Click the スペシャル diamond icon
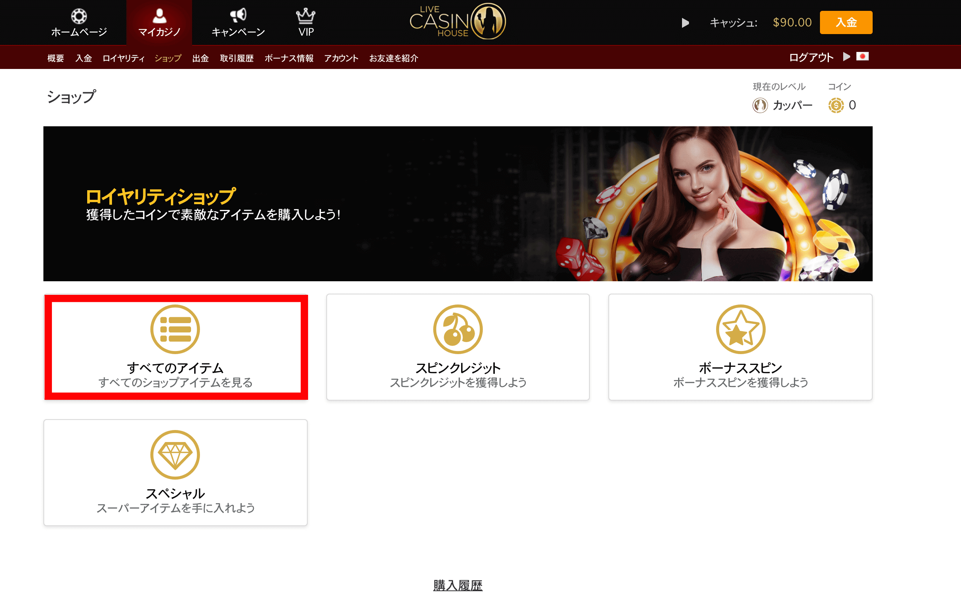The image size is (961, 609). point(175,454)
